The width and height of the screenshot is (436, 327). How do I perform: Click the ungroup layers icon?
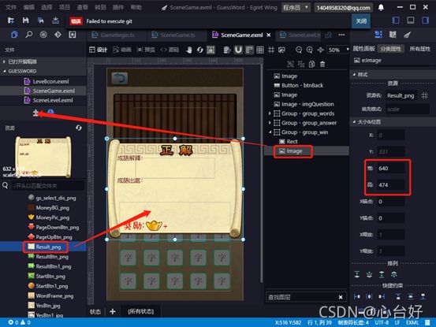pos(301,64)
